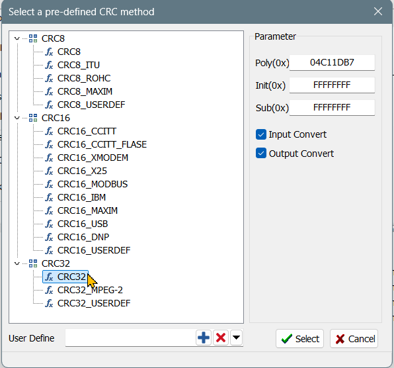The image size is (394, 368).
Task: Collapse the CRC16 tree group
Action: pyautogui.click(x=17, y=118)
